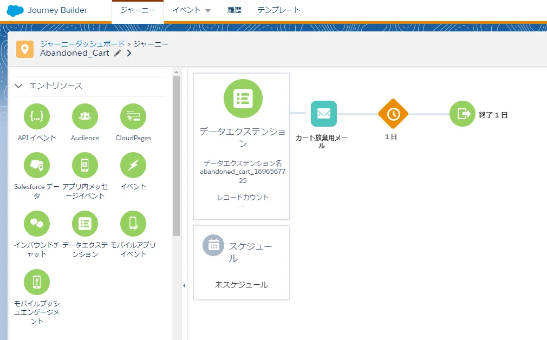This screenshot has width=547, height=340.
Task: Open the カート放棄用メール email activity
Action: click(324, 114)
